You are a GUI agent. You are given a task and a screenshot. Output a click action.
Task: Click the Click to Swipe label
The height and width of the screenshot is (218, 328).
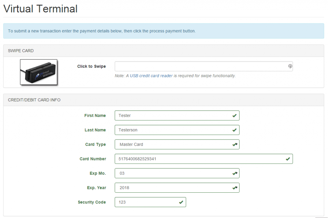(91, 66)
